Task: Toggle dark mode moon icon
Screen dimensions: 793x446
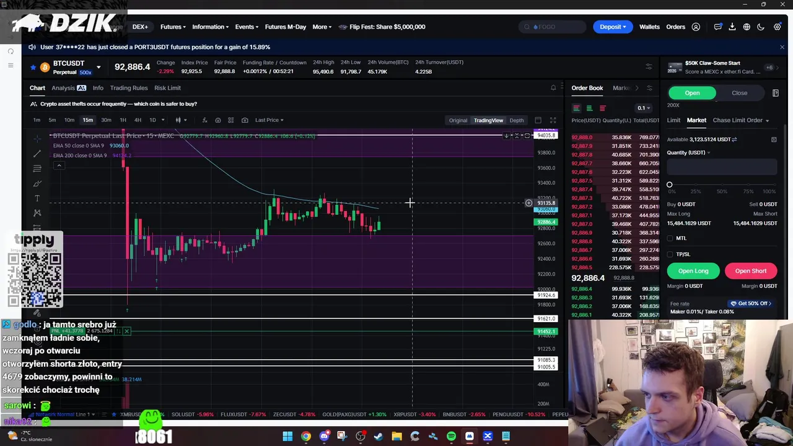Action: tap(761, 27)
